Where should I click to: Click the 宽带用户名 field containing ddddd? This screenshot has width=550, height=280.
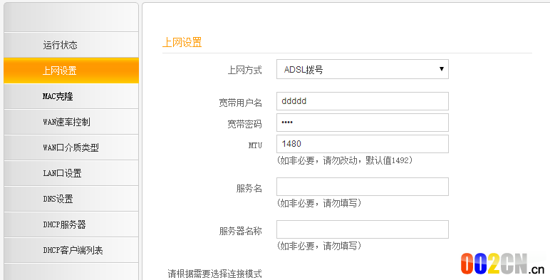[363, 101]
